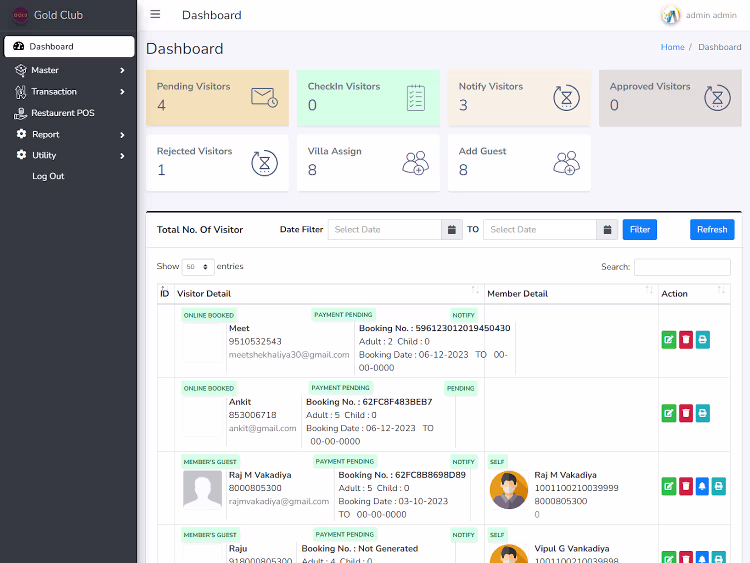Open the Master sidebar menu
Viewport: 750px width, 563px height.
[x=69, y=70]
